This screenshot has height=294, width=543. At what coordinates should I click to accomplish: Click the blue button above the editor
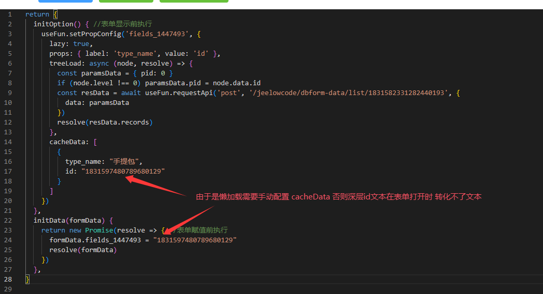pyautogui.click(x=58, y=1)
